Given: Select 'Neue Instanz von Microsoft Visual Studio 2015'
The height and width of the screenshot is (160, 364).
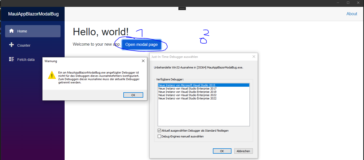Looking at the screenshot, I should click(x=203, y=85).
